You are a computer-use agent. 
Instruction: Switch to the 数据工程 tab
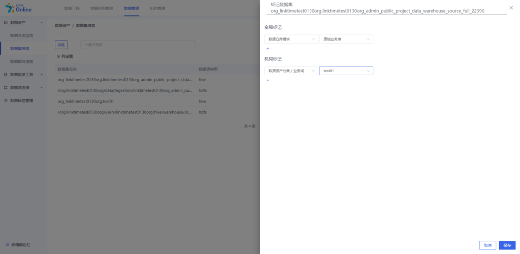click(72, 9)
